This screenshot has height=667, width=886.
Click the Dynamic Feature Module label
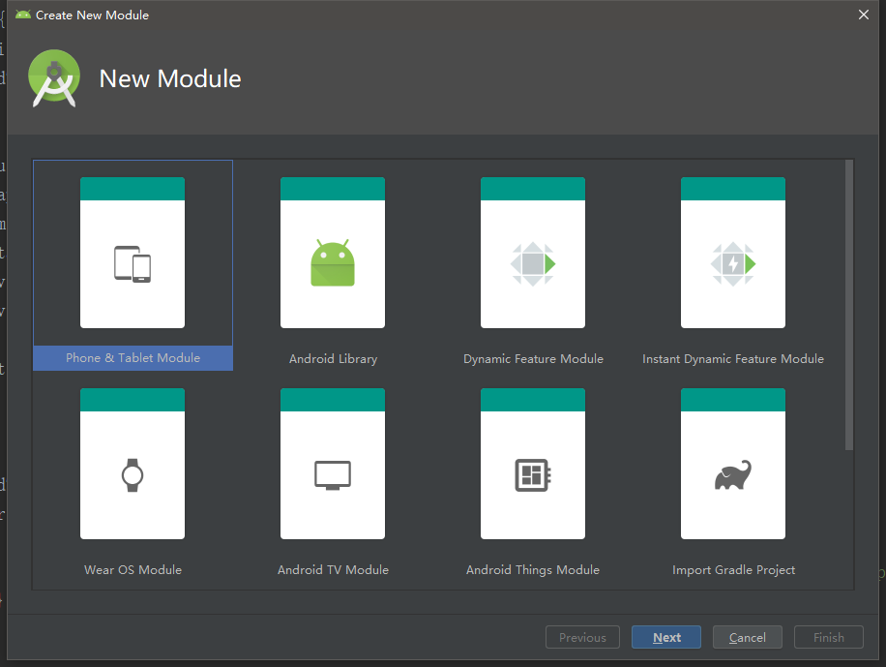[533, 359]
